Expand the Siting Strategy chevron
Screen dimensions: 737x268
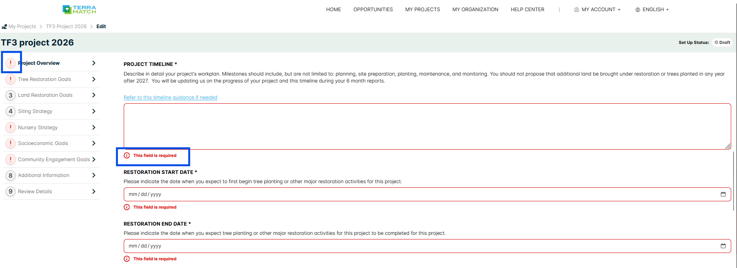click(94, 111)
